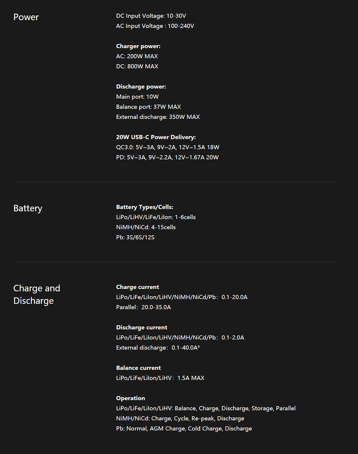Click the Pb: 3S/6S/12S line
The height and width of the screenshot is (454, 358).
(135, 237)
